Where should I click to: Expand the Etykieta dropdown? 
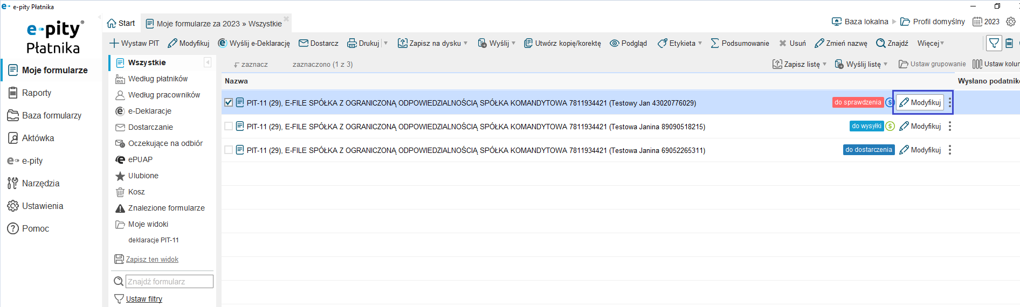click(700, 43)
